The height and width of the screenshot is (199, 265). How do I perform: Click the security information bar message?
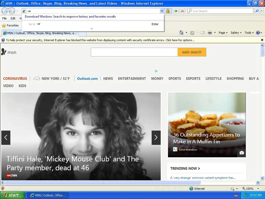point(100,40)
